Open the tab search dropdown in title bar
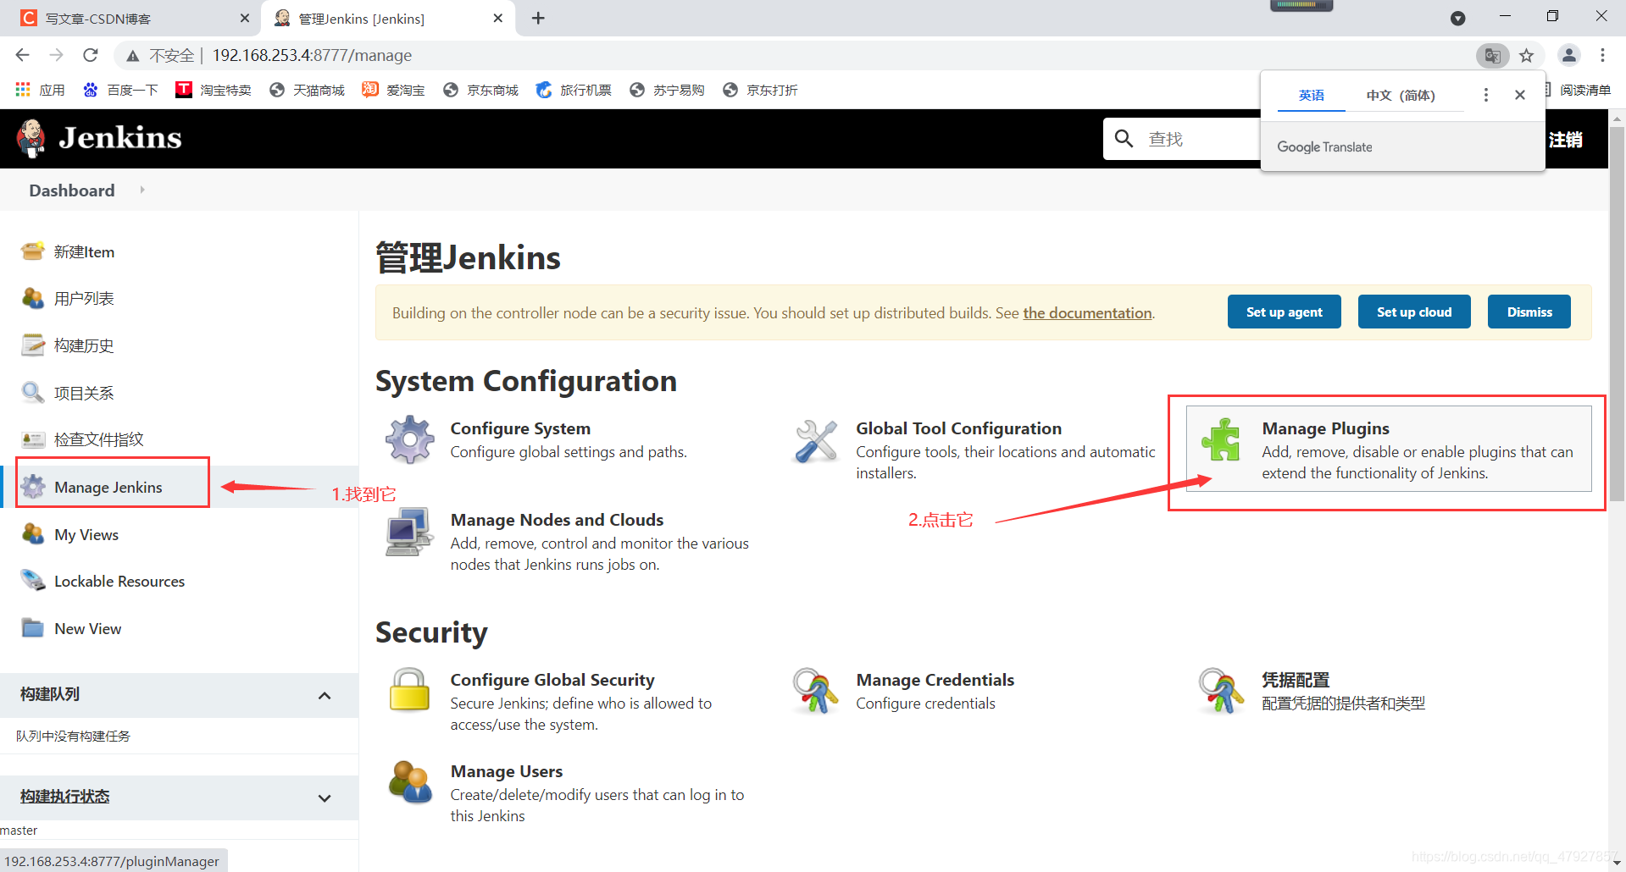The image size is (1626, 872). [x=1458, y=19]
